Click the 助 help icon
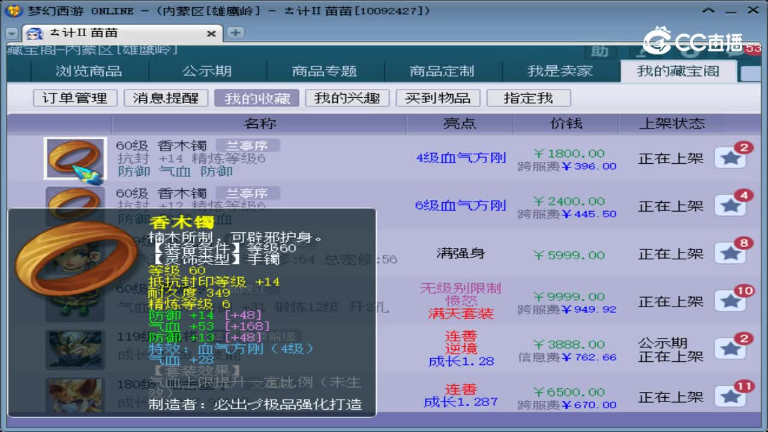The width and height of the screenshot is (768, 432). tap(601, 52)
